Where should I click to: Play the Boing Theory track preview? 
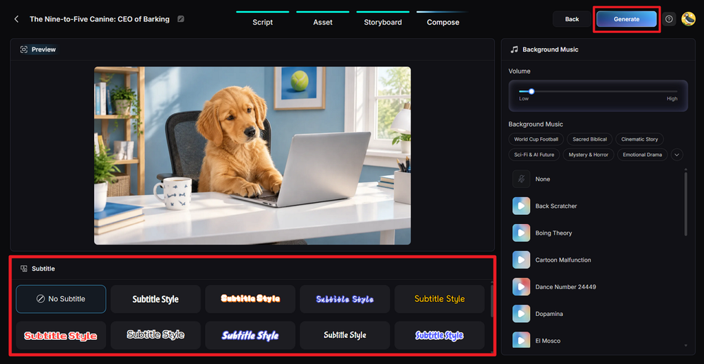[x=521, y=233]
